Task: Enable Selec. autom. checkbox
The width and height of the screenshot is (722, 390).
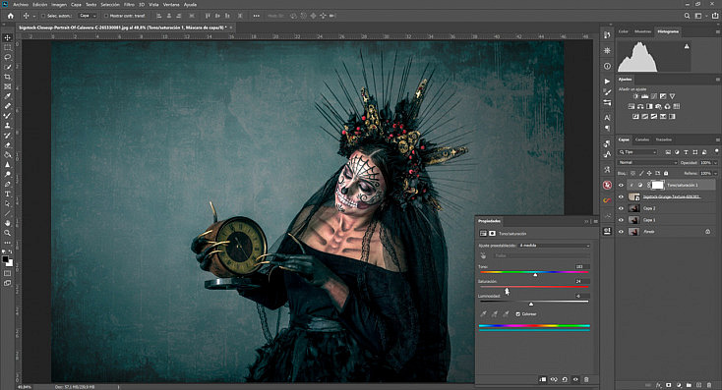Action: [43, 16]
